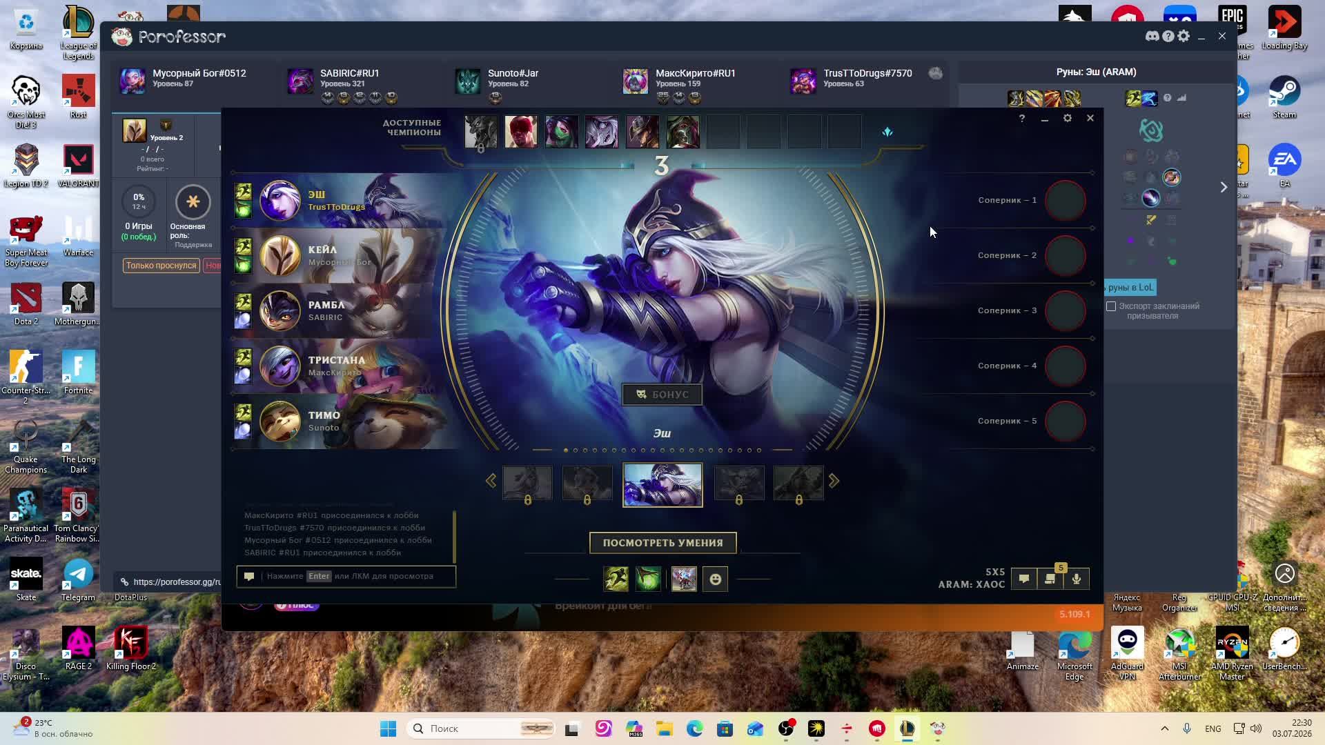Select Трист­ана row with МаксКирито
Viewport: 1325px width, 745px height.
coord(342,366)
